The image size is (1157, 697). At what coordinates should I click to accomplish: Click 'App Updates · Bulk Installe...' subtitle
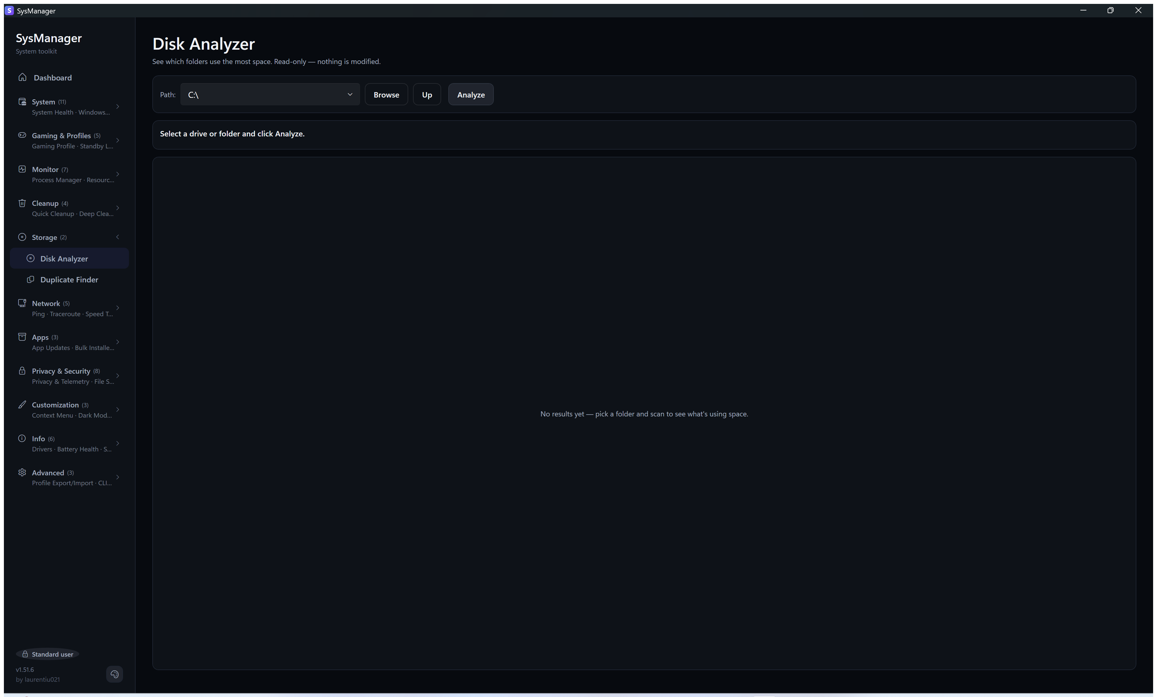73,347
